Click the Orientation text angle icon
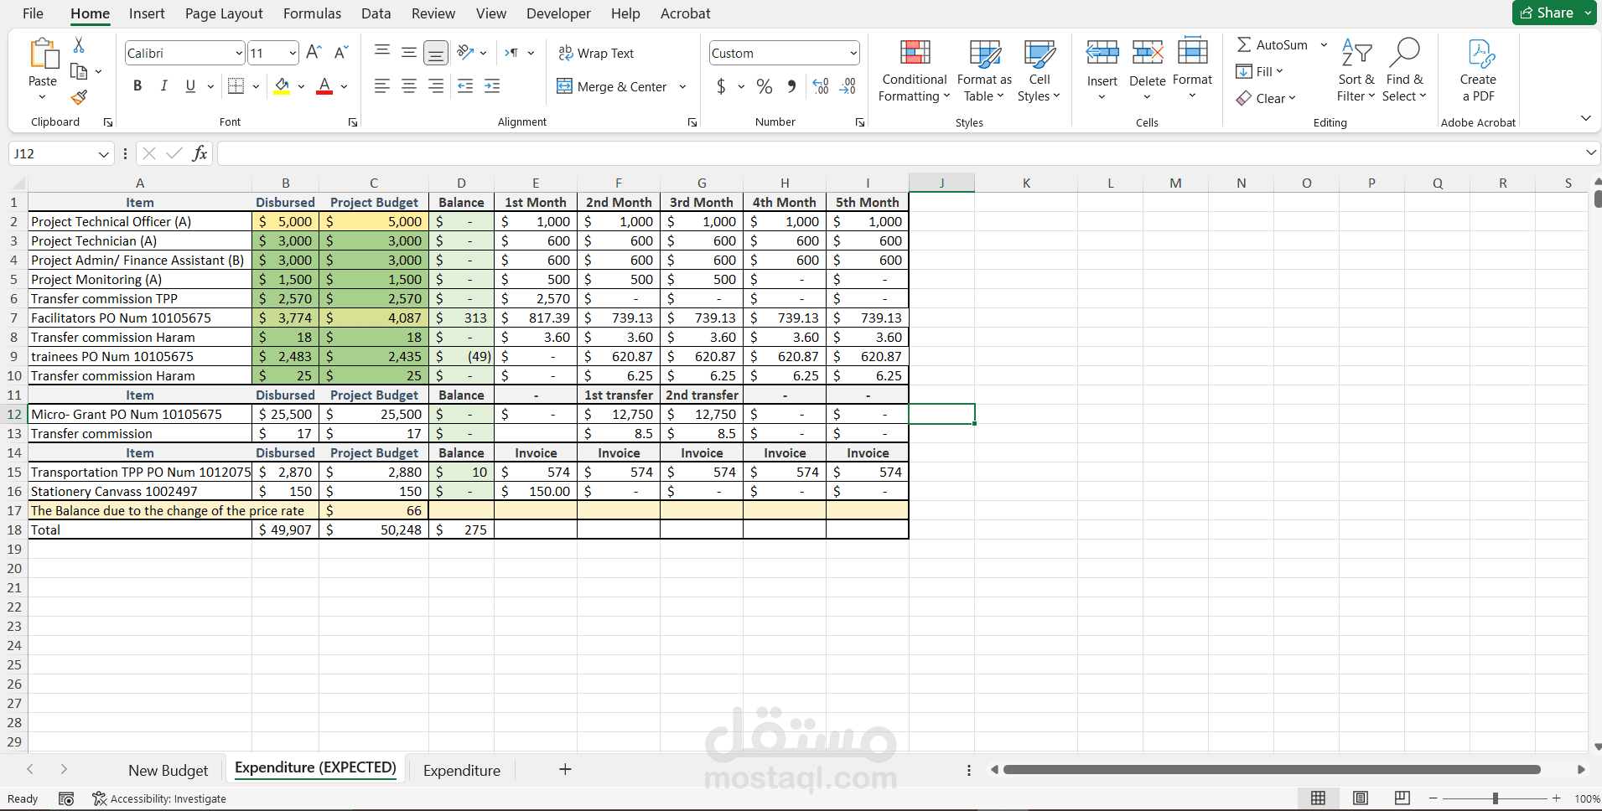This screenshot has width=1602, height=811. [x=465, y=53]
